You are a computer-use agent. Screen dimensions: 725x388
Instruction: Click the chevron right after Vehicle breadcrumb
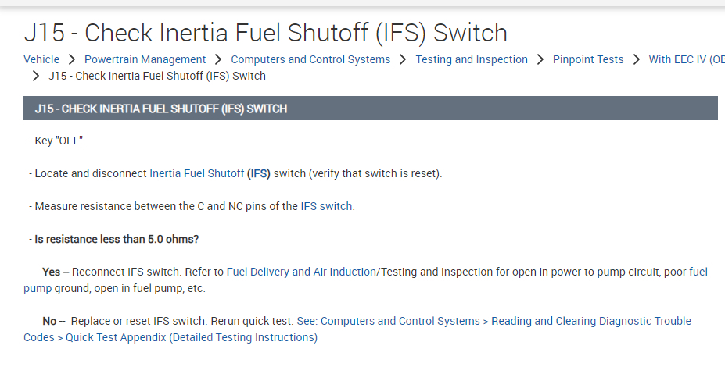click(x=72, y=59)
